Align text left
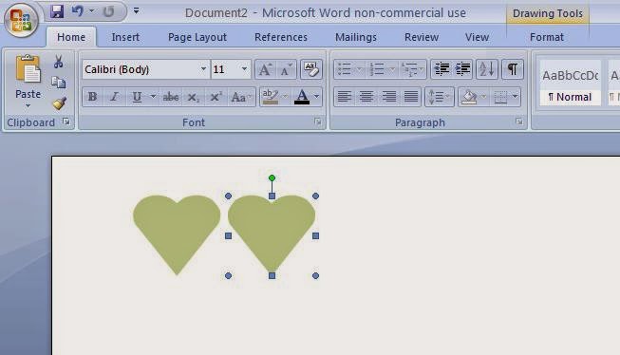The image size is (620, 355). click(x=345, y=97)
